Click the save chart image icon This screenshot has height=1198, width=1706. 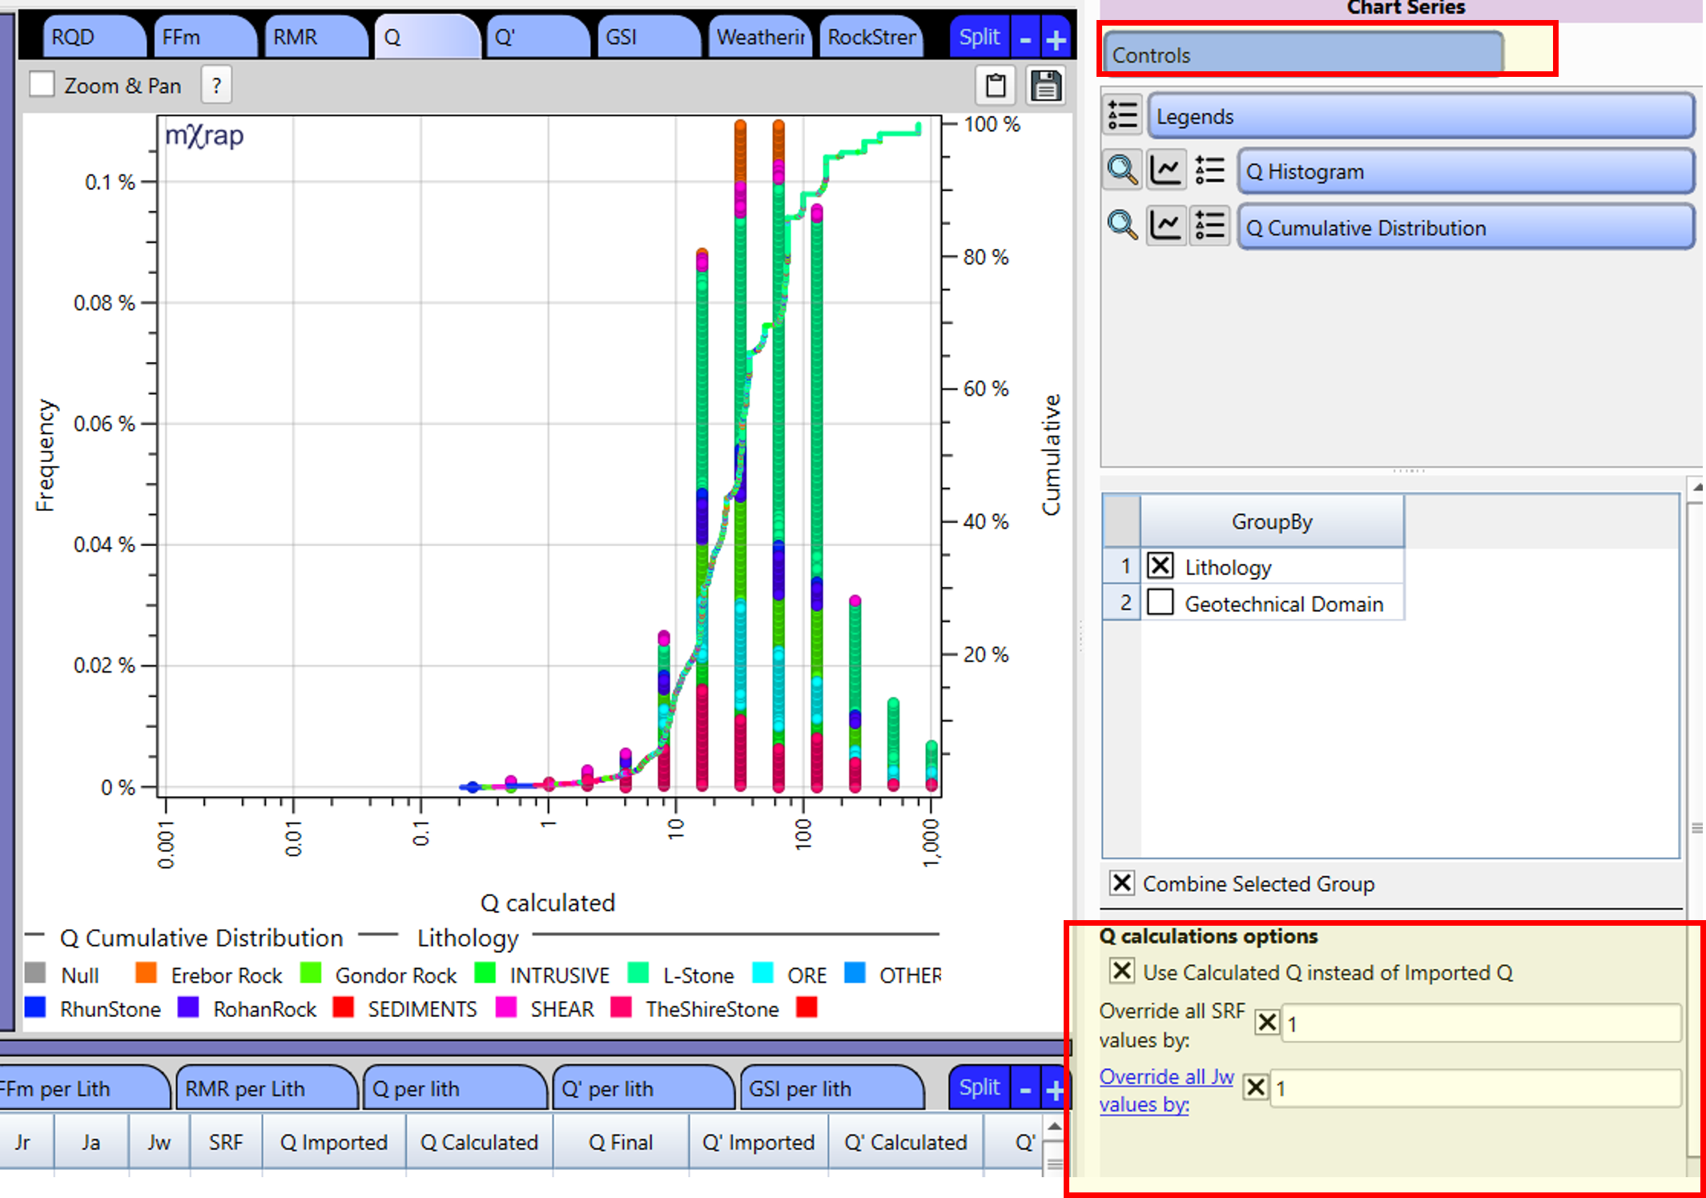[1044, 85]
